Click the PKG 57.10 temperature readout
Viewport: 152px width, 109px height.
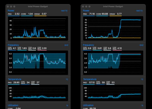89,83
